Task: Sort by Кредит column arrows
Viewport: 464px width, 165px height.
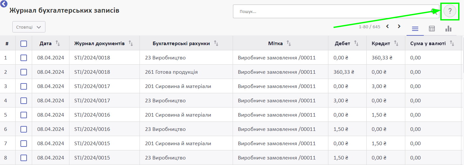Action: [x=396, y=43]
